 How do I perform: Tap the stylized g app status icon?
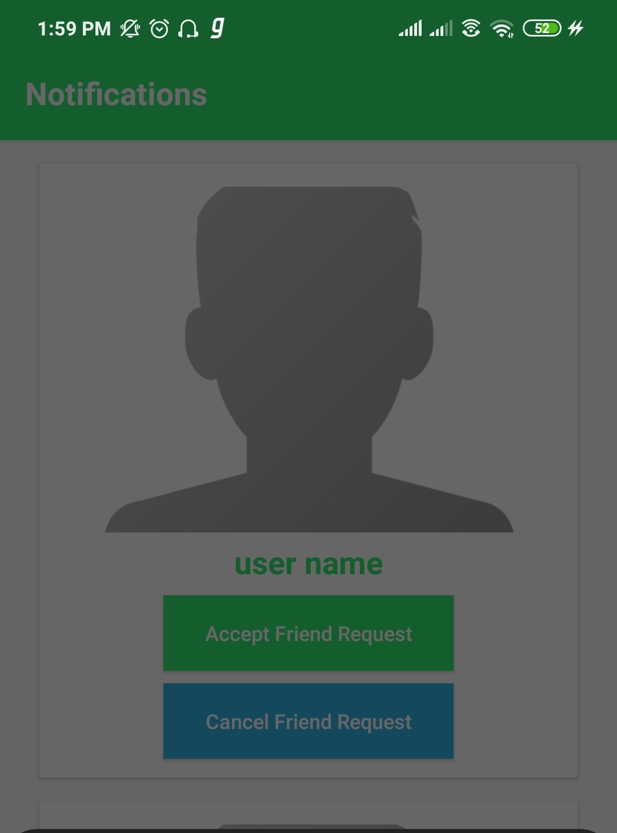coord(217,28)
